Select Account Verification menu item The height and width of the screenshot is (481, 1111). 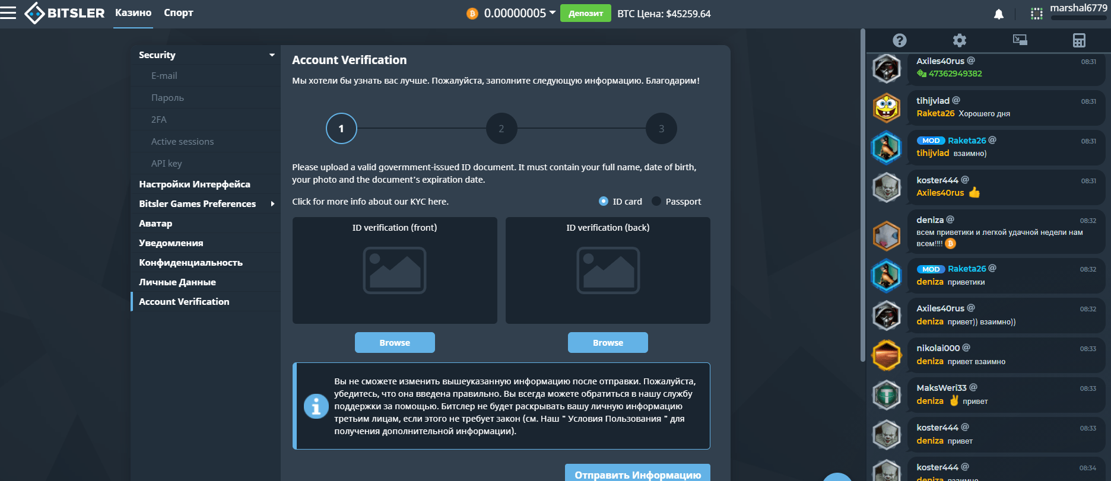184,301
